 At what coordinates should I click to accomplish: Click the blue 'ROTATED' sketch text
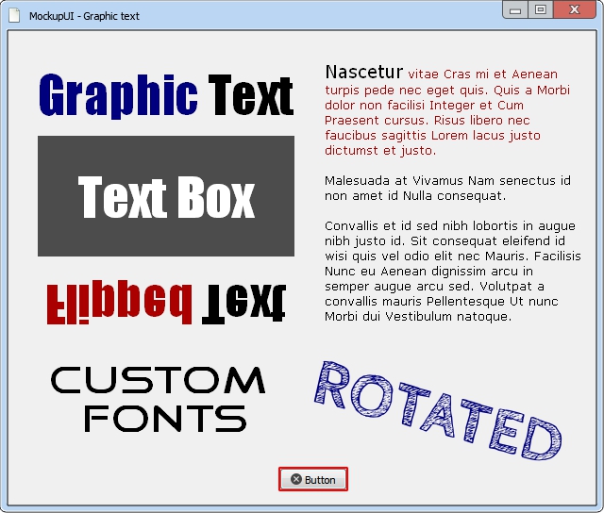438,411
